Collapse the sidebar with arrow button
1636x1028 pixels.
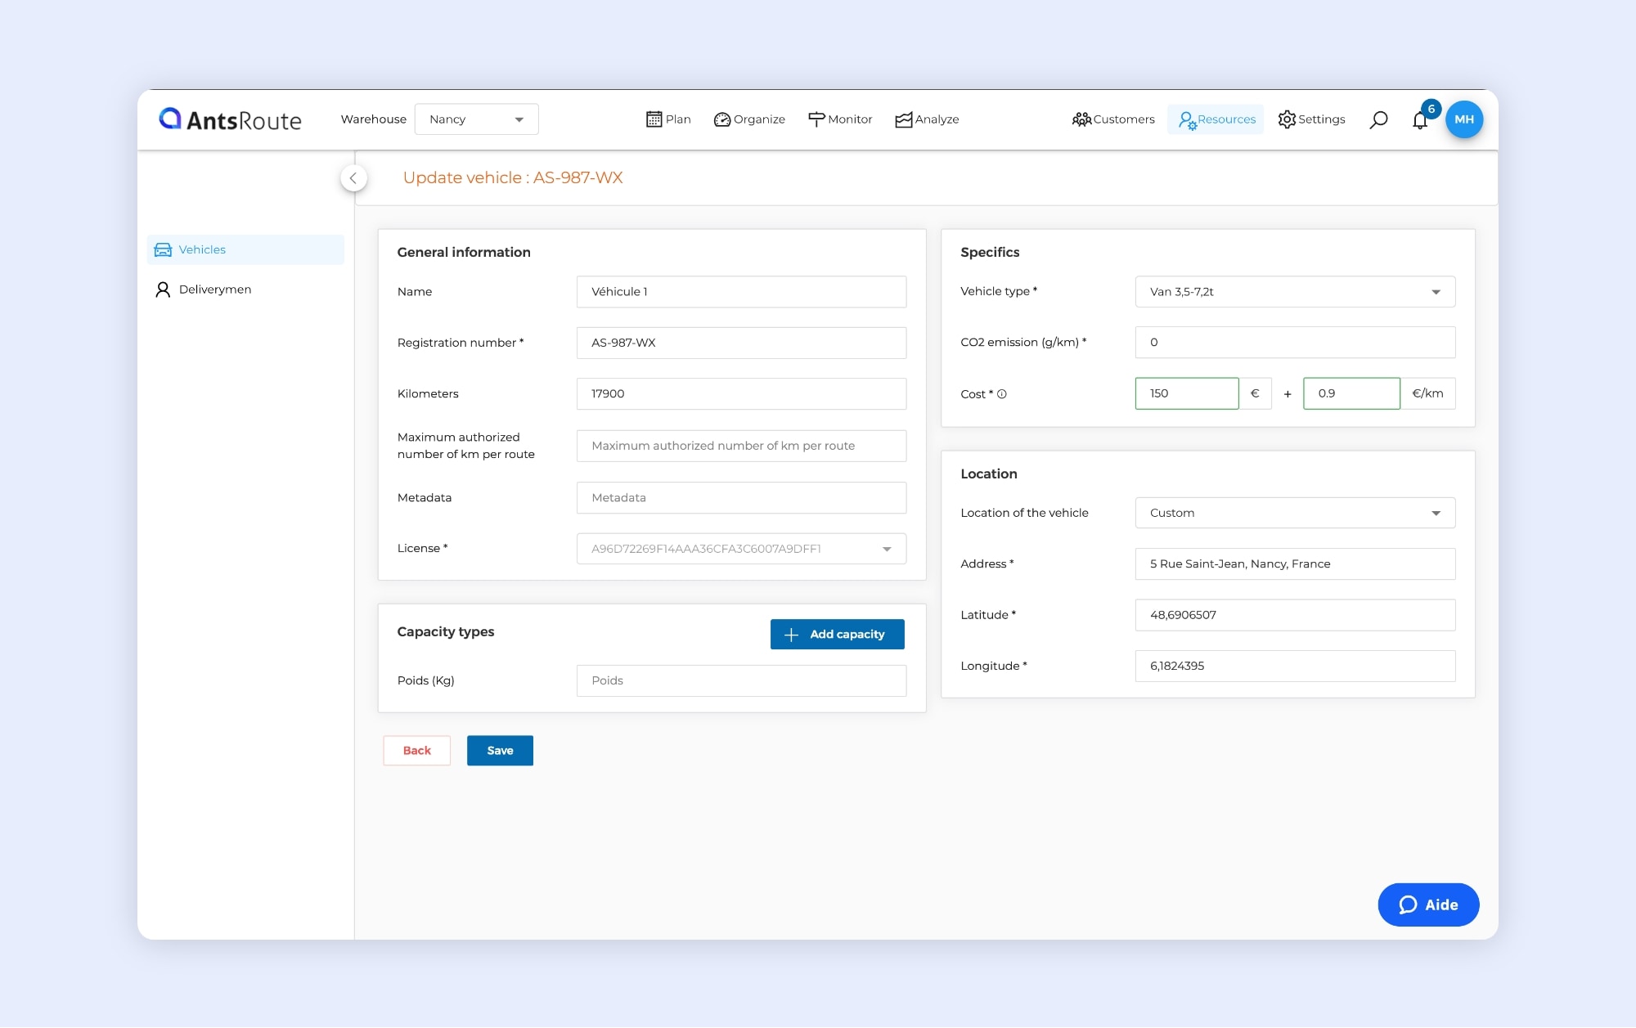click(x=353, y=178)
